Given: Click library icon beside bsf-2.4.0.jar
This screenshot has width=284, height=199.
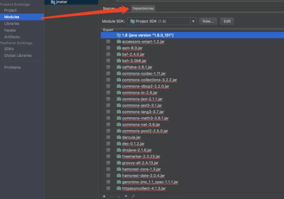Looking at the screenshot, I should pyautogui.click(x=119, y=54).
